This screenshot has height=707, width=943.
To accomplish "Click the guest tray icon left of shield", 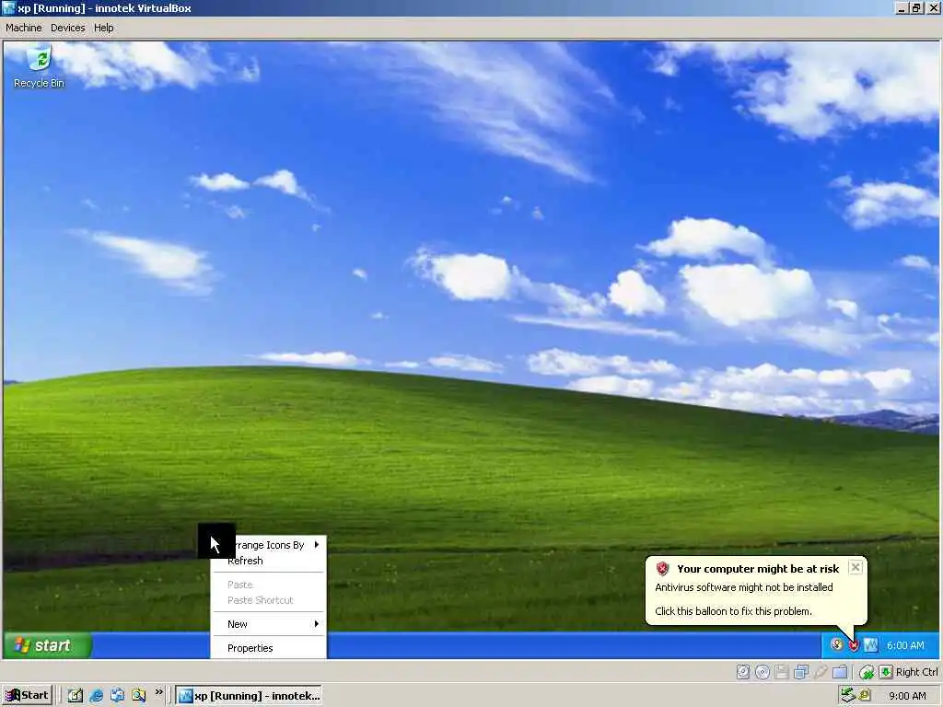I will click(836, 645).
